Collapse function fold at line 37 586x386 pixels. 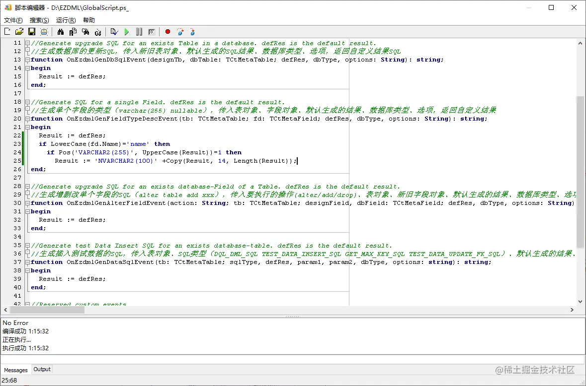(27, 262)
